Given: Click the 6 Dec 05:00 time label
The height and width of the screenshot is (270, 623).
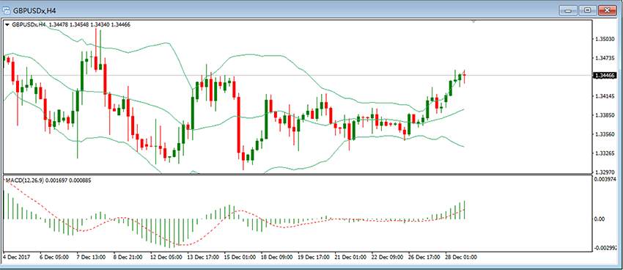Looking at the screenshot, I should [x=54, y=258].
